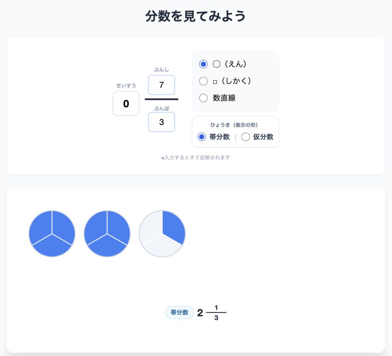This screenshot has width=392, height=356.
Task: Click the fraction bar between the input fields
Action: (162, 99)
